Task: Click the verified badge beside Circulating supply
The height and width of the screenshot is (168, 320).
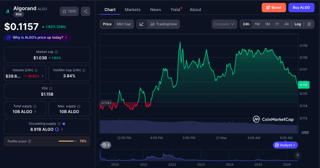Action: (64, 124)
